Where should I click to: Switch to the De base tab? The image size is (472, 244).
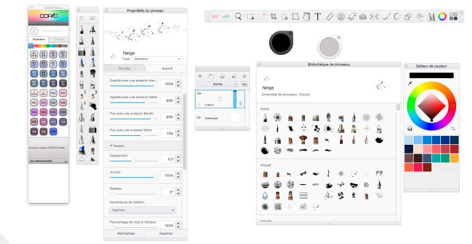124,69
